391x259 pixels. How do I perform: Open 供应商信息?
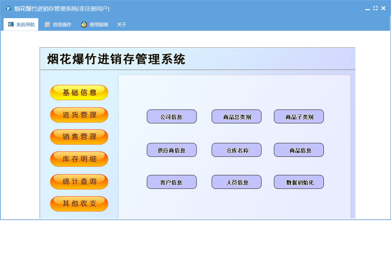click(172, 150)
